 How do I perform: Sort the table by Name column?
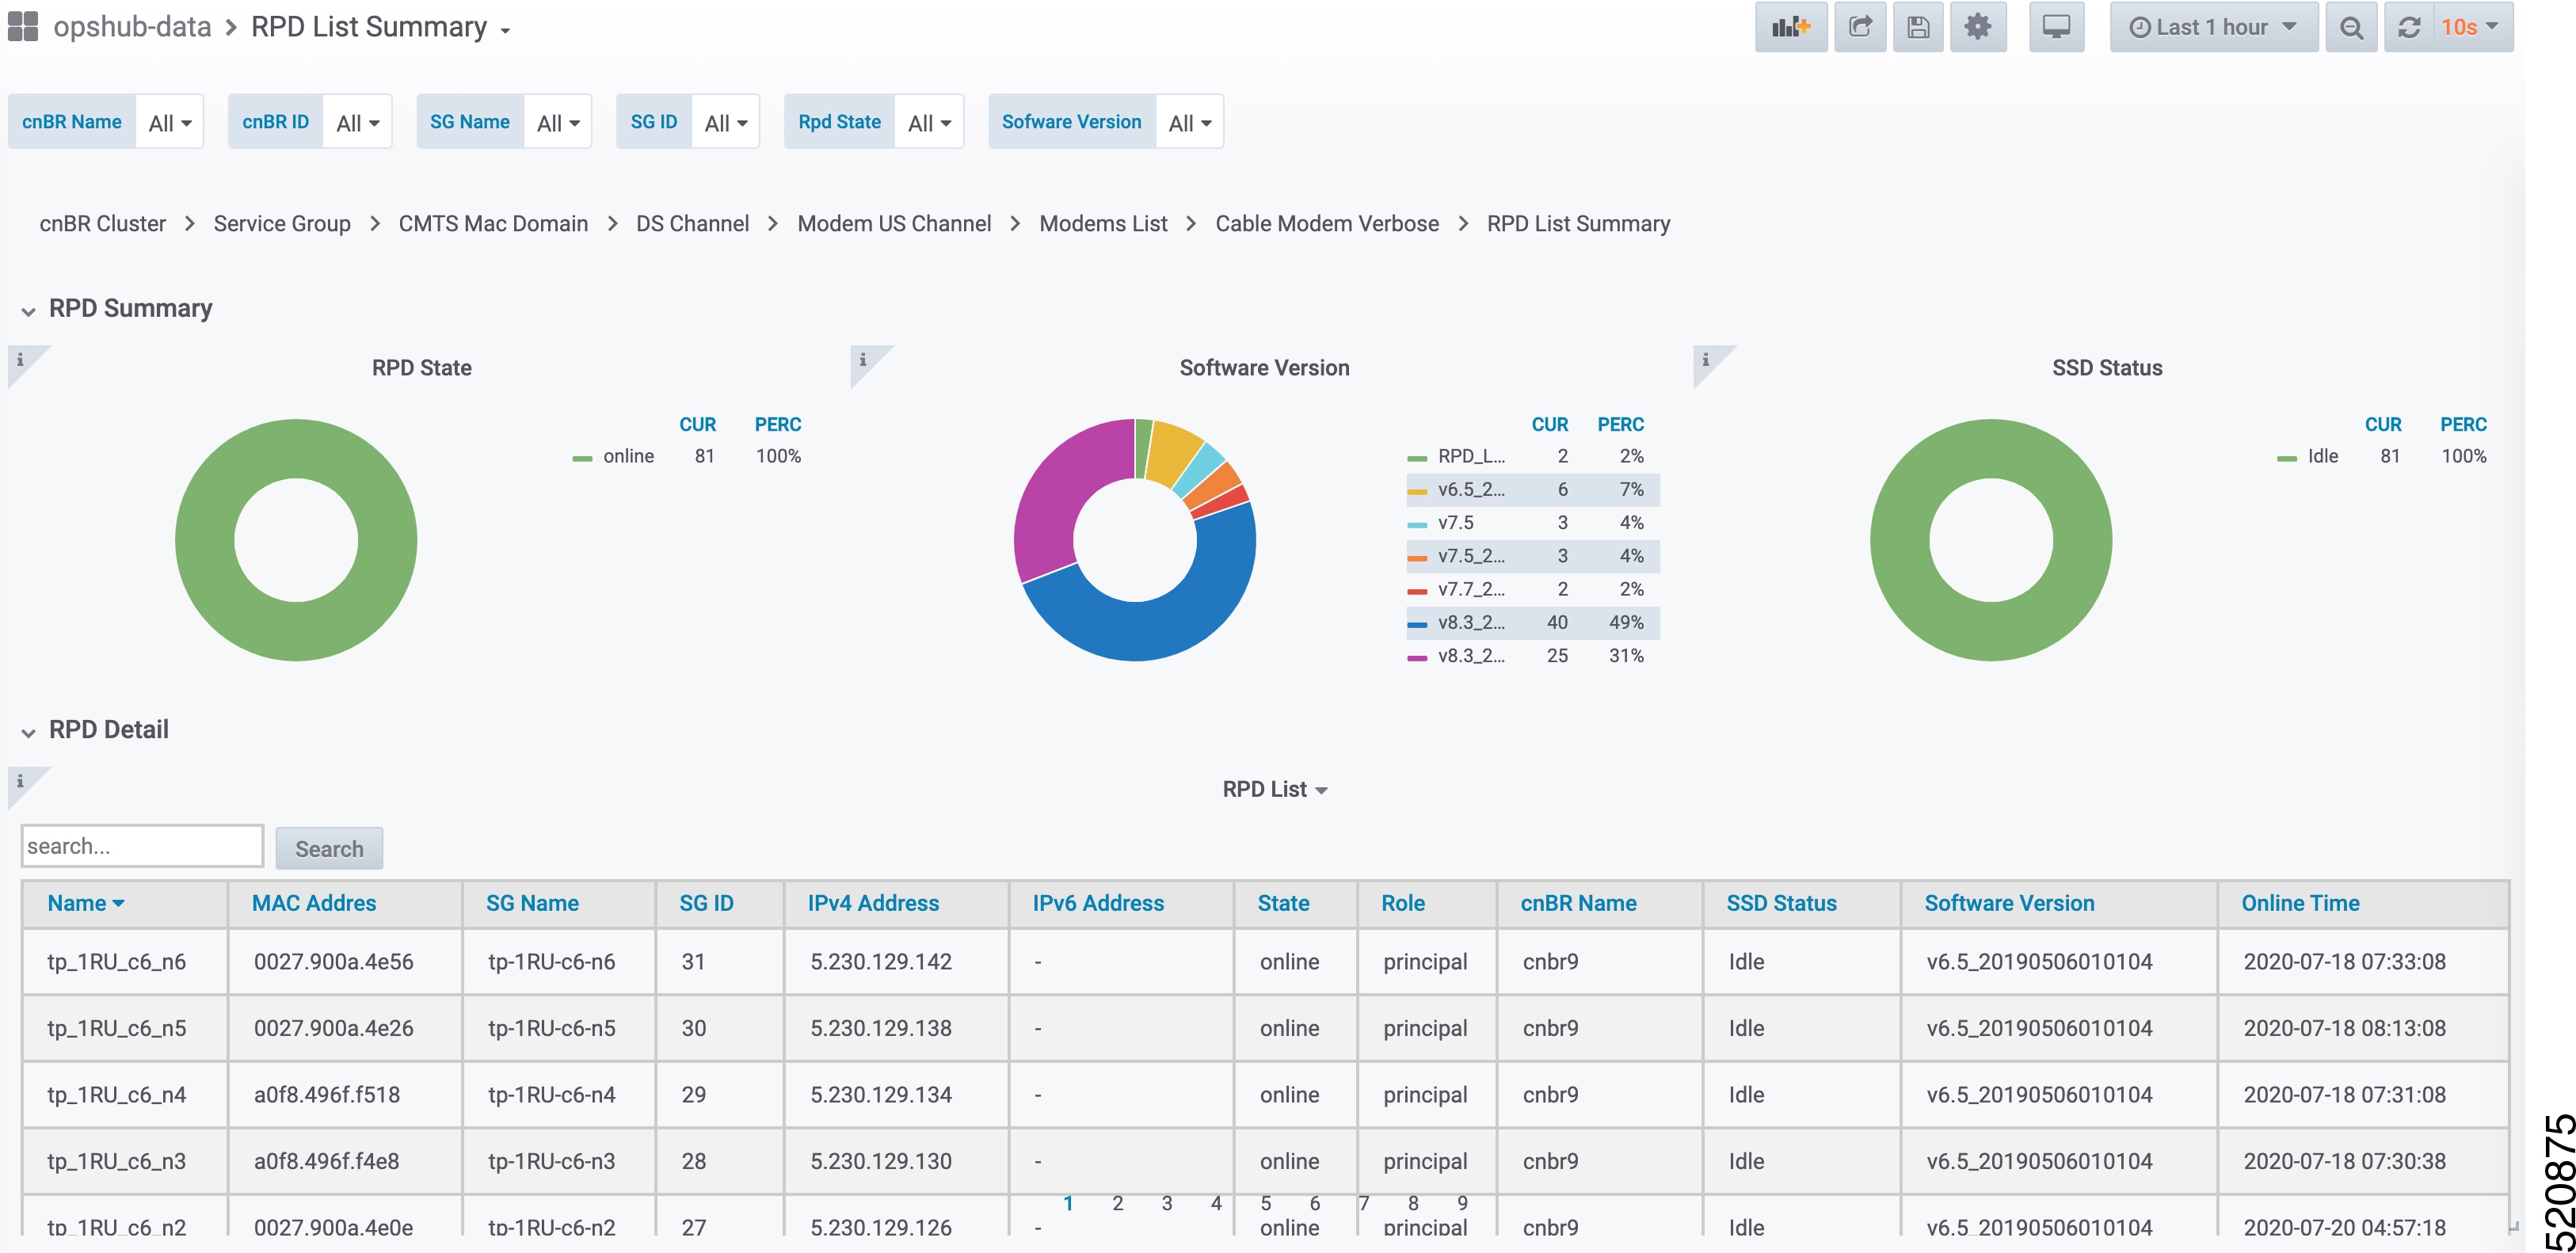coord(86,903)
